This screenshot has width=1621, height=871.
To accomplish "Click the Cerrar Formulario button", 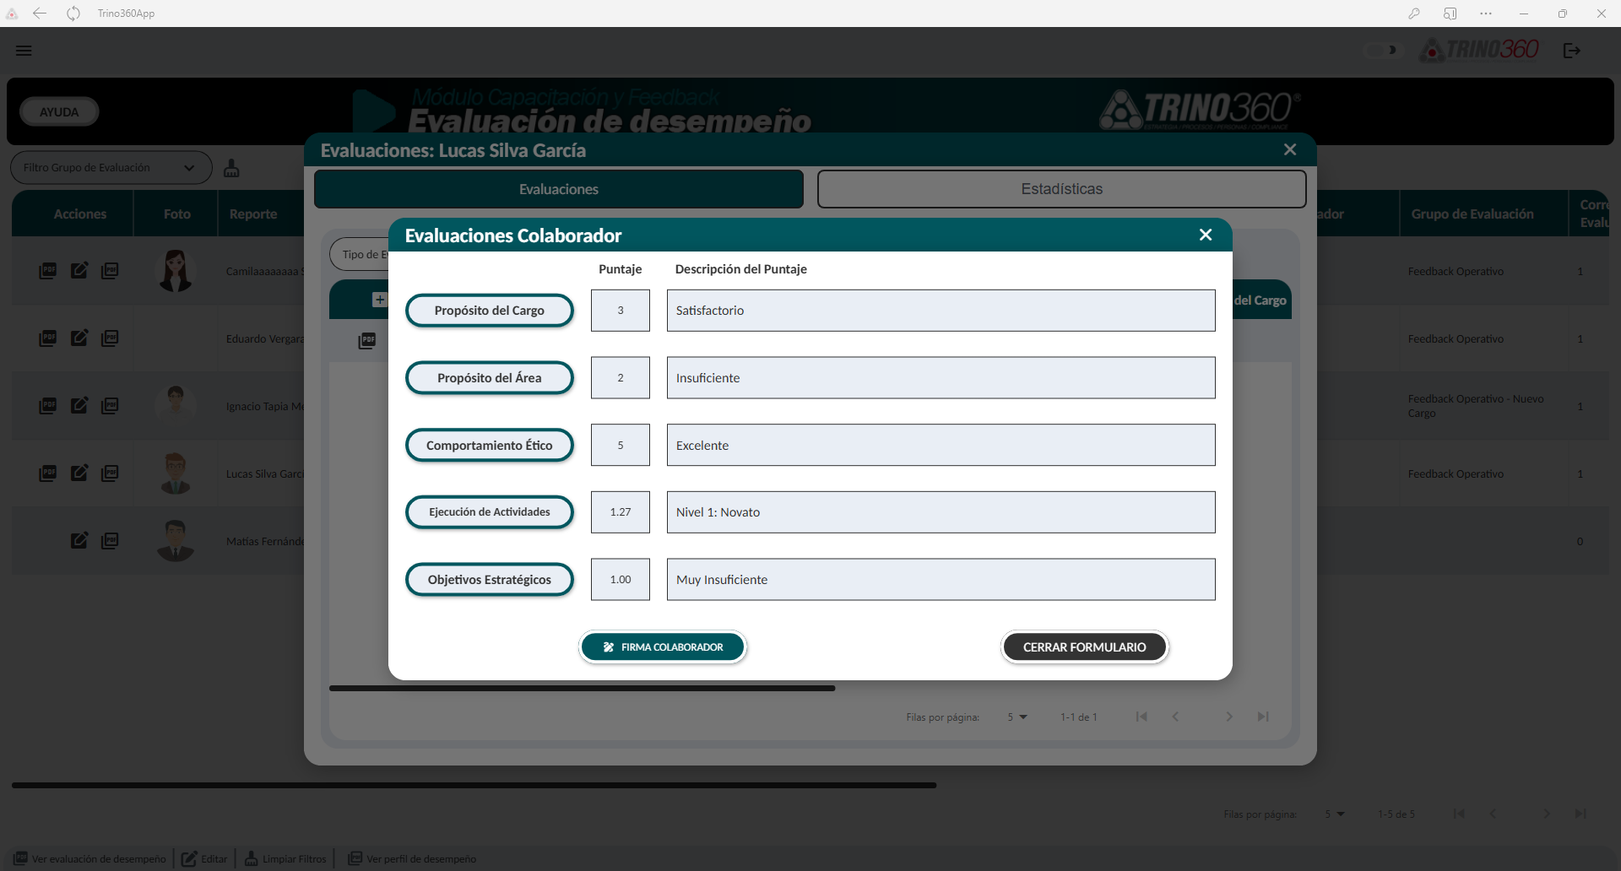I will pyautogui.click(x=1084, y=647).
